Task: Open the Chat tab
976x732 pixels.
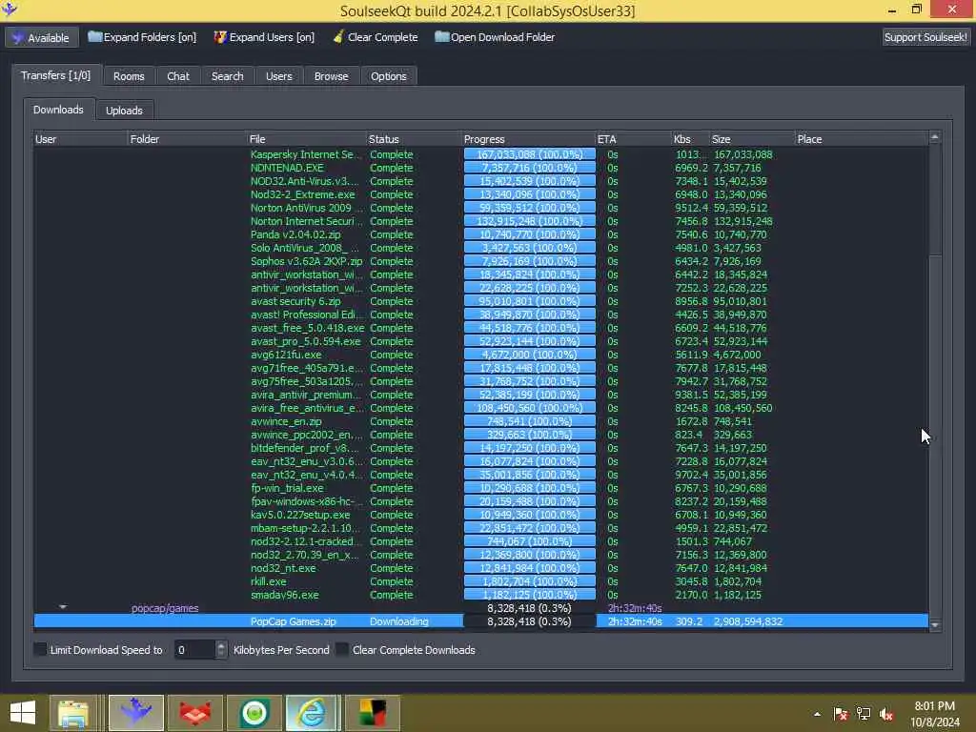Action: 178,76
